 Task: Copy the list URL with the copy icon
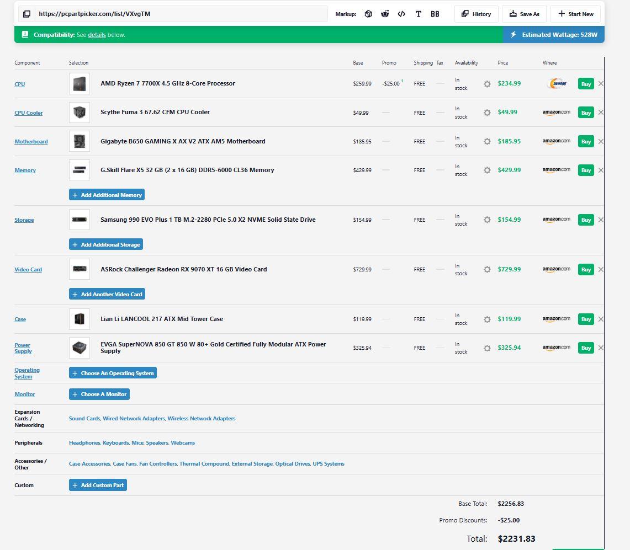(27, 14)
